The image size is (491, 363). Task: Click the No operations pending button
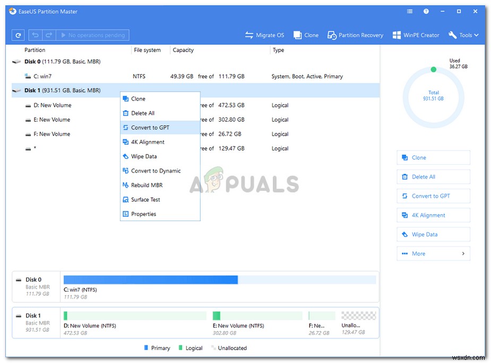coord(93,35)
